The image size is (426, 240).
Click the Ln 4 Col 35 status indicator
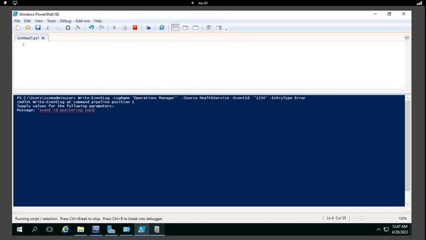[336, 218]
